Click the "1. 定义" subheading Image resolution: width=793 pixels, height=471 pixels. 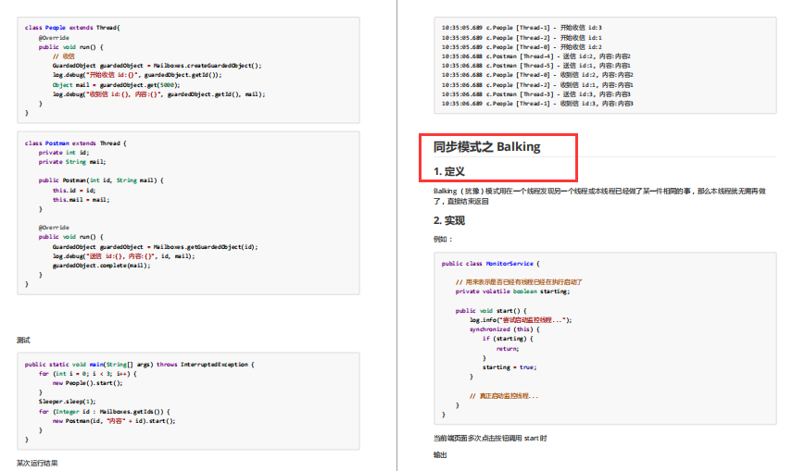pyautogui.click(x=449, y=171)
